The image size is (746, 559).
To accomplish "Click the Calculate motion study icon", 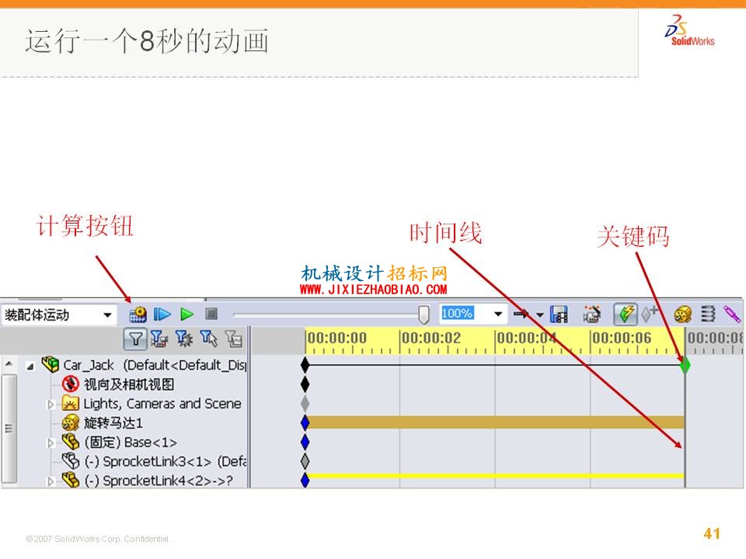I will (138, 314).
